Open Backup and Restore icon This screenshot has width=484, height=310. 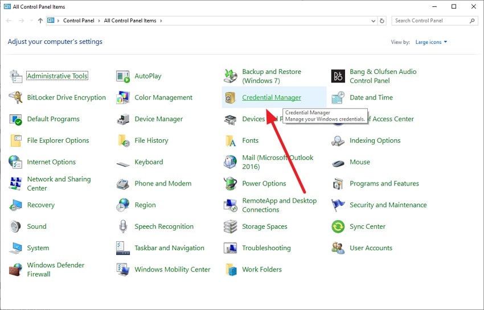click(230, 76)
